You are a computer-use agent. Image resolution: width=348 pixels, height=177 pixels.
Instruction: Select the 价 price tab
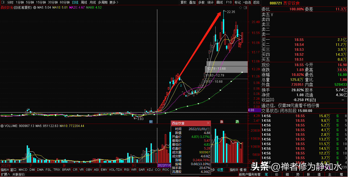[276, 175]
